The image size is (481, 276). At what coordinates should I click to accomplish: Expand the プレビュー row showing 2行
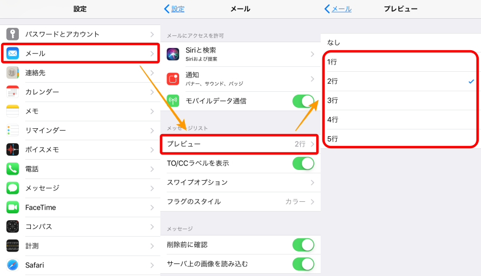239,144
